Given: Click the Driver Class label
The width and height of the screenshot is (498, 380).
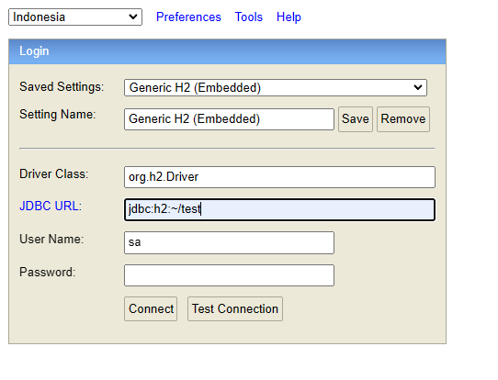Looking at the screenshot, I should pos(53,173).
